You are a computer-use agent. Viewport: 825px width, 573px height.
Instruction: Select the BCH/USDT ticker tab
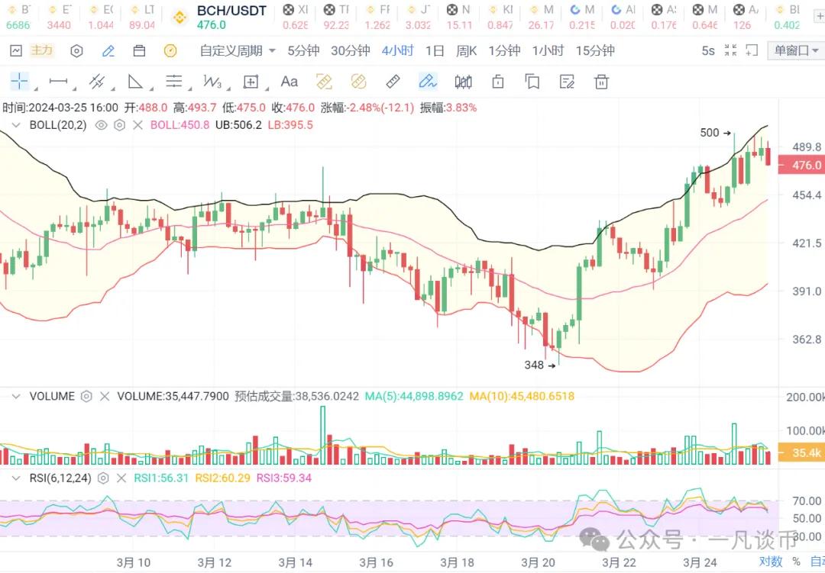click(220, 18)
